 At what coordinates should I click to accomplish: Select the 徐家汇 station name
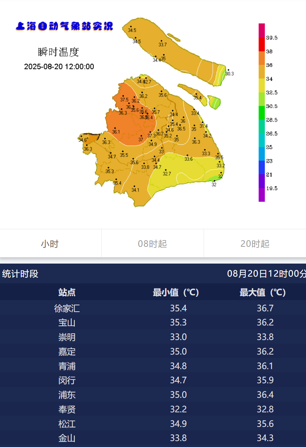67,308
